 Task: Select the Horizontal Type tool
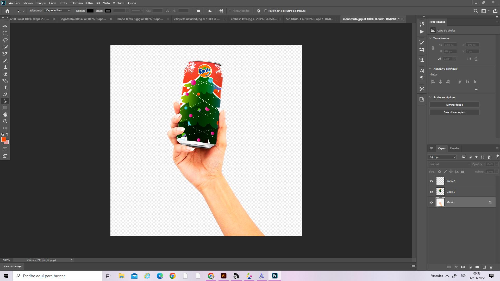click(x=5, y=88)
